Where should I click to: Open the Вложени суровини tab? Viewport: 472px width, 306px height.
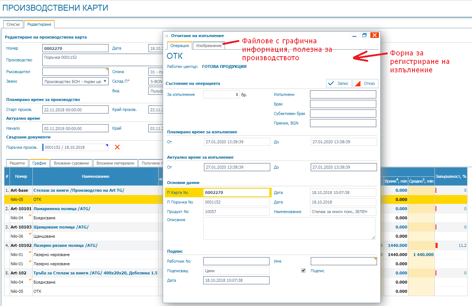click(x=71, y=163)
